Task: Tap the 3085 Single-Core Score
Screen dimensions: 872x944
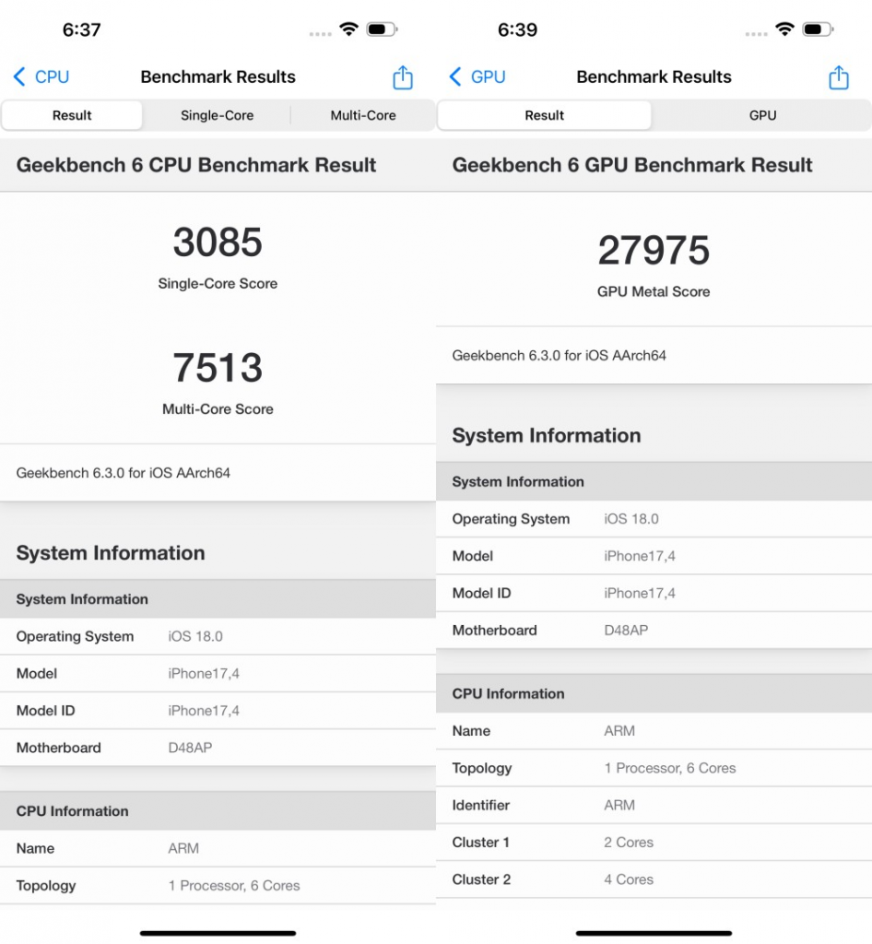Action: [x=218, y=242]
